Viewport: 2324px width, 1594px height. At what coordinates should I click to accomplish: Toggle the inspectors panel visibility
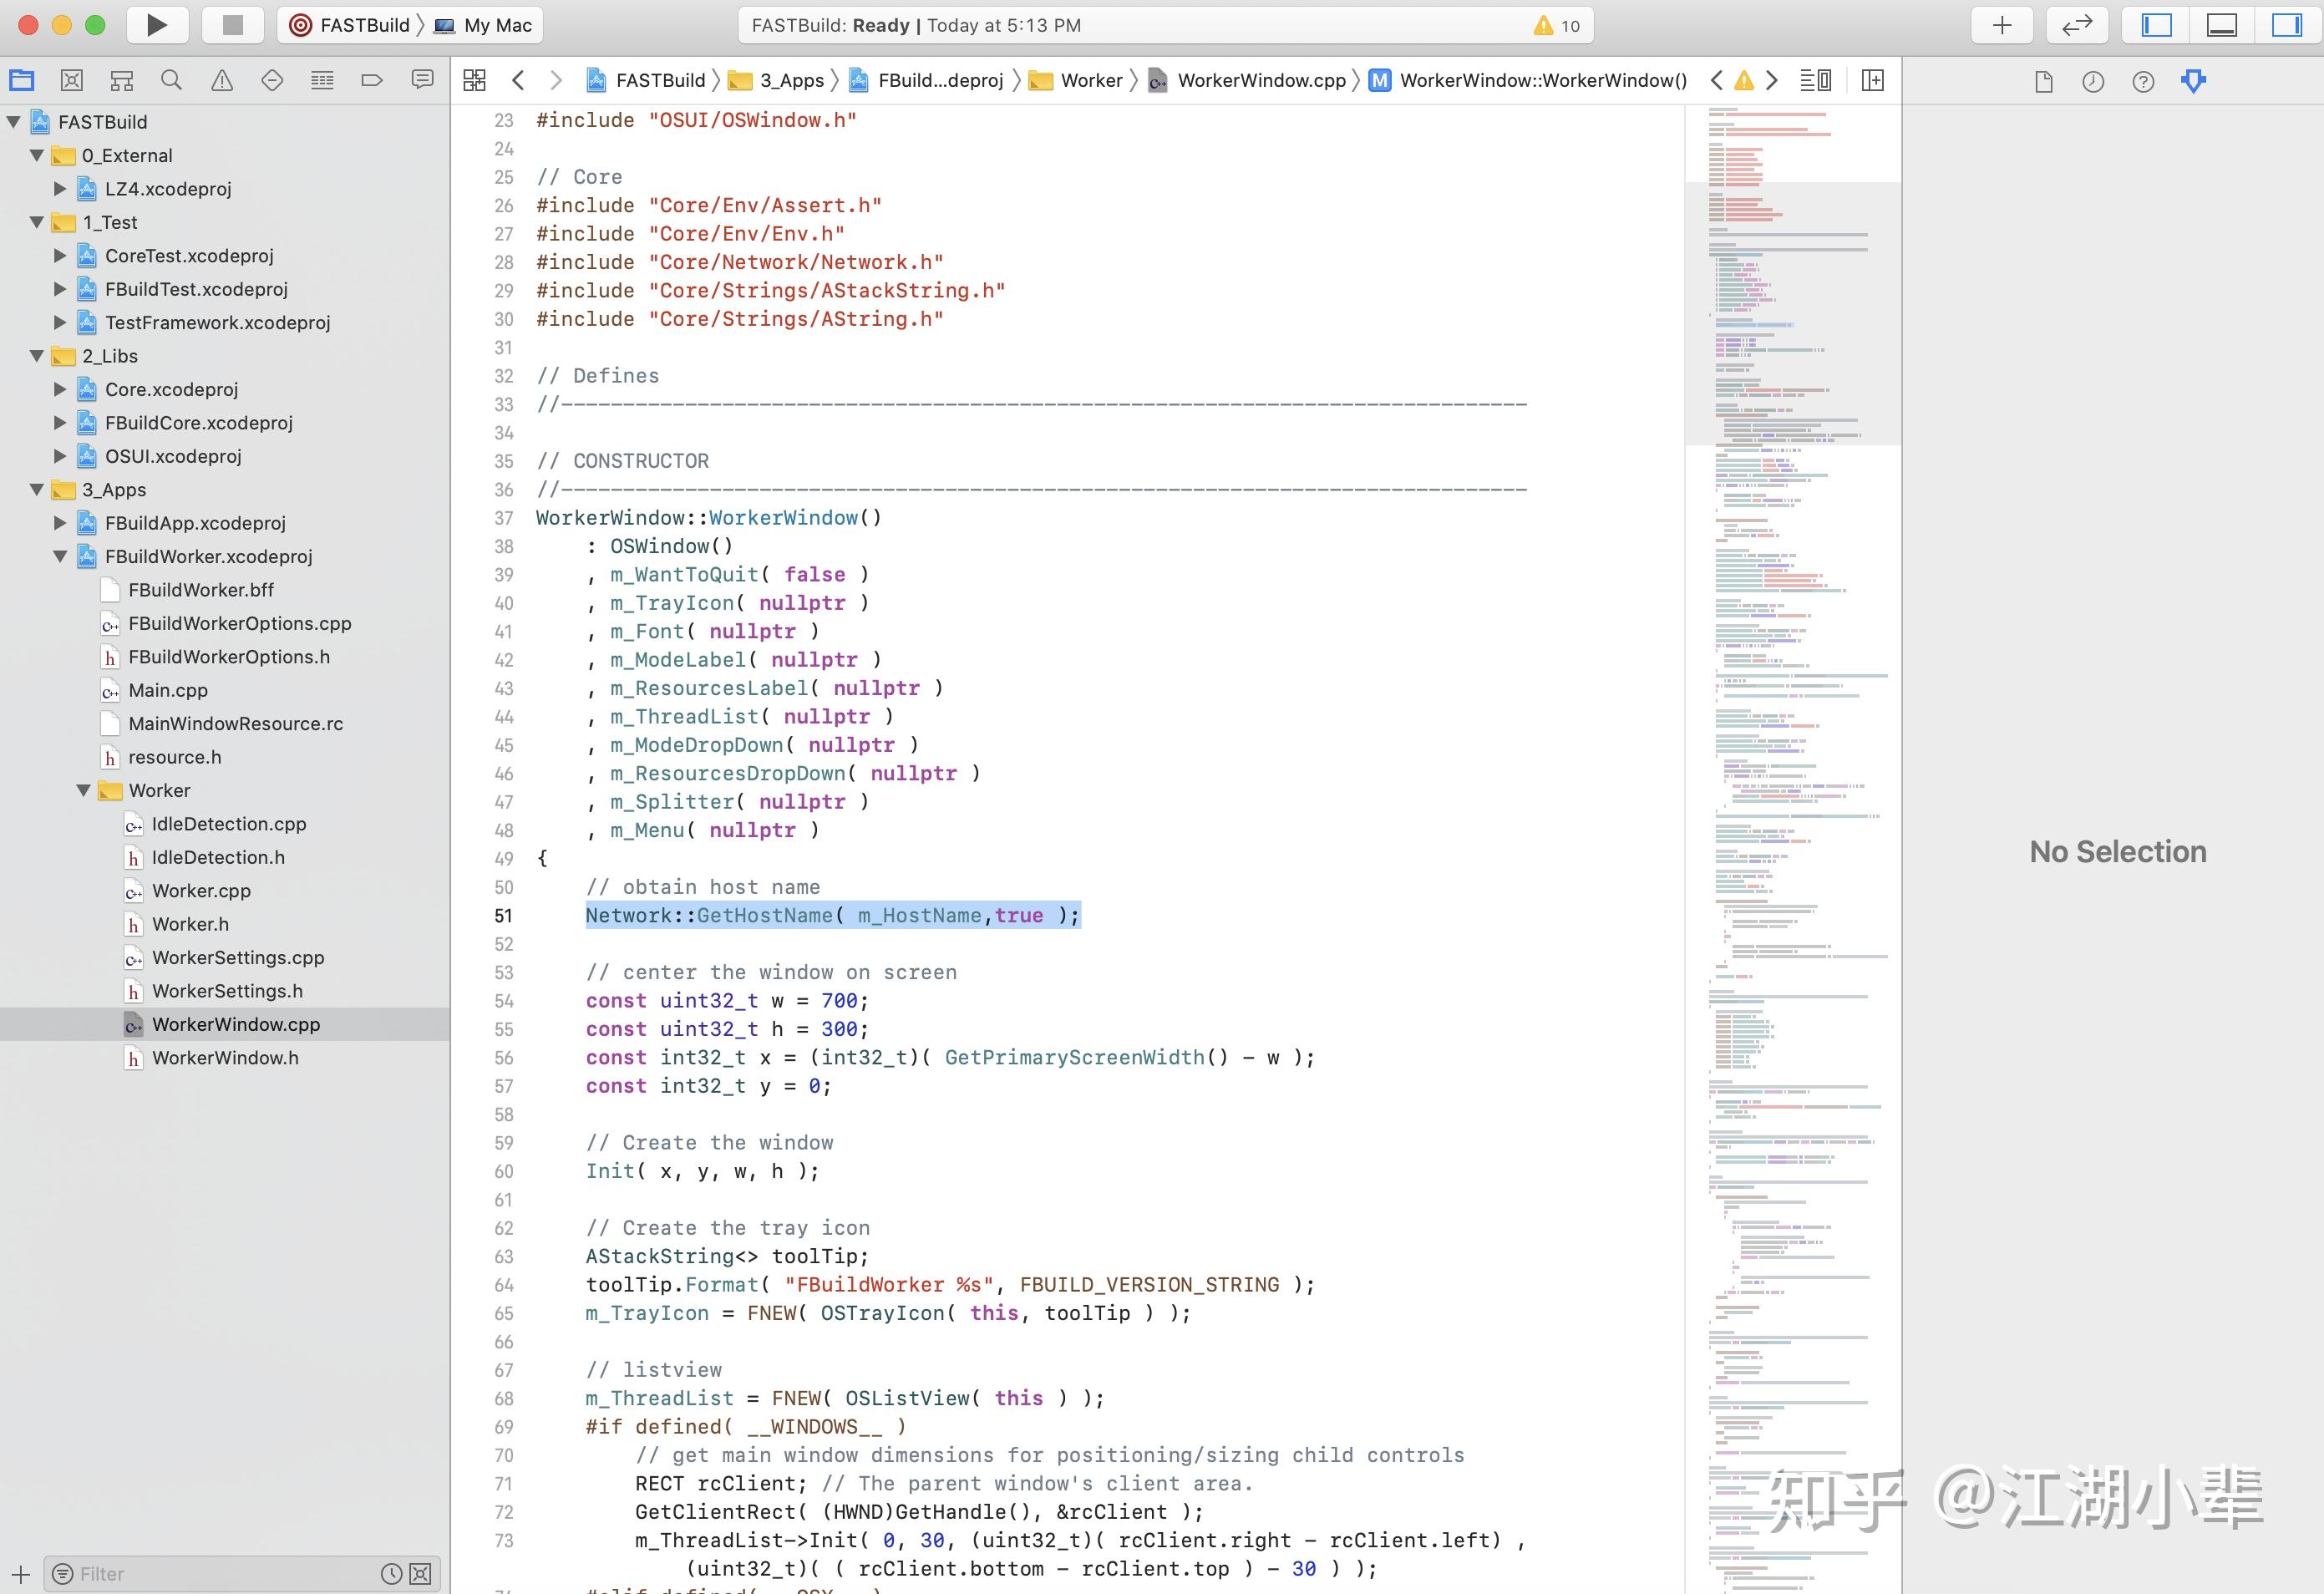coord(2286,25)
